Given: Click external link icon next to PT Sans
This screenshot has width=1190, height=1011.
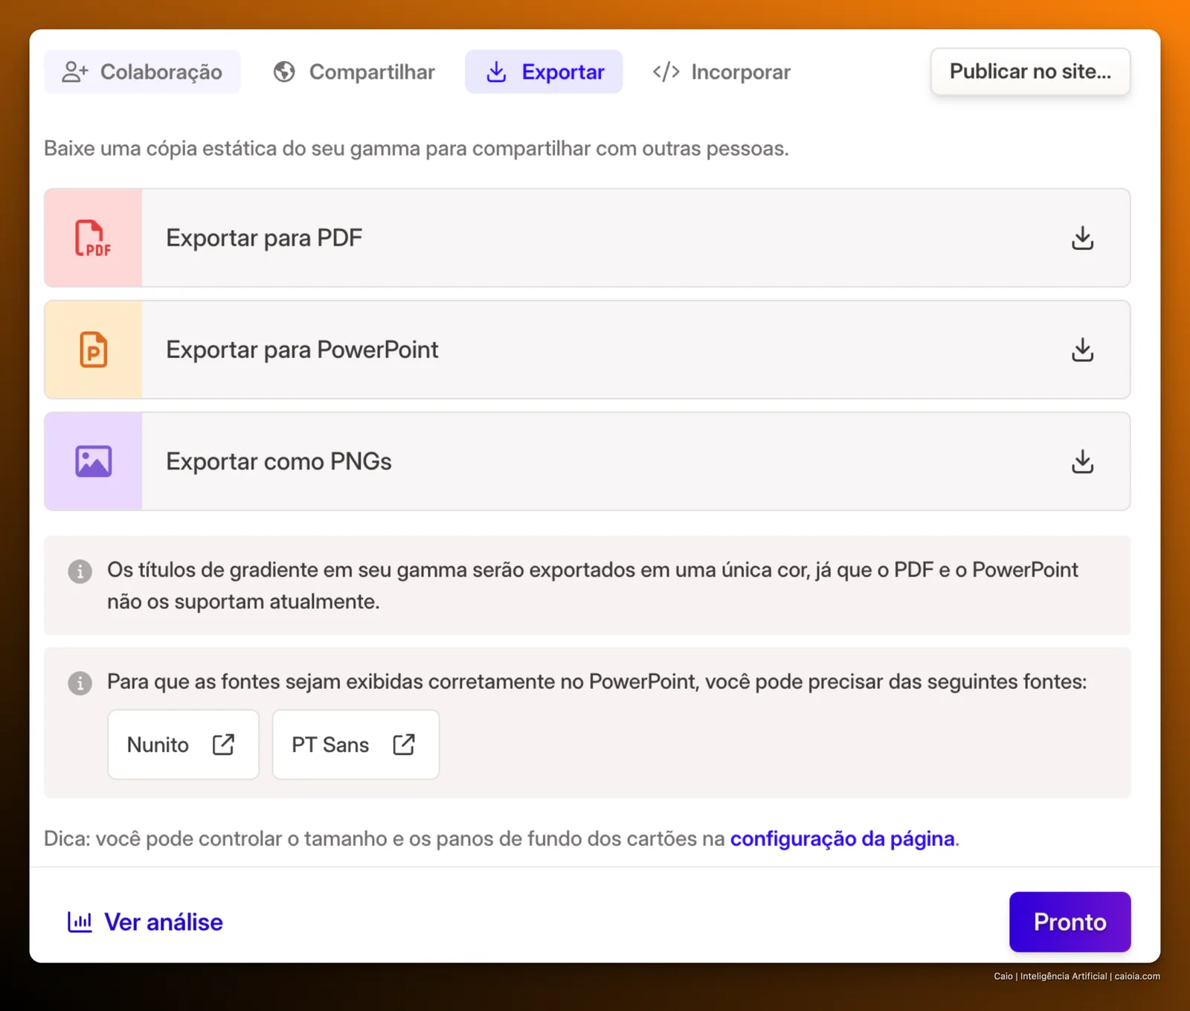Looking at the screenshot, I should (404, 745).
